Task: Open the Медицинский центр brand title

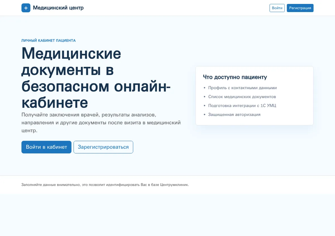Action: tap(58, 8)
